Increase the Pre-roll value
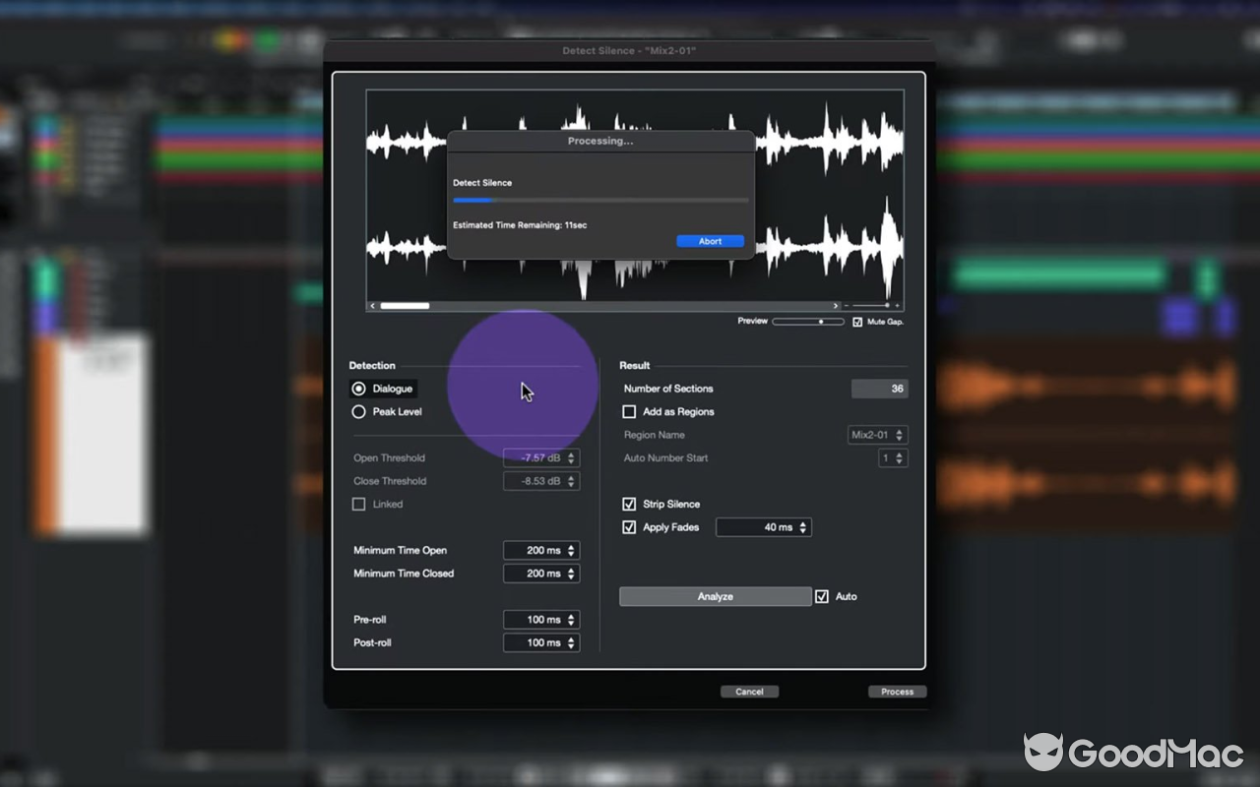This screenshot has height=787, width=1260. [572, 616]
